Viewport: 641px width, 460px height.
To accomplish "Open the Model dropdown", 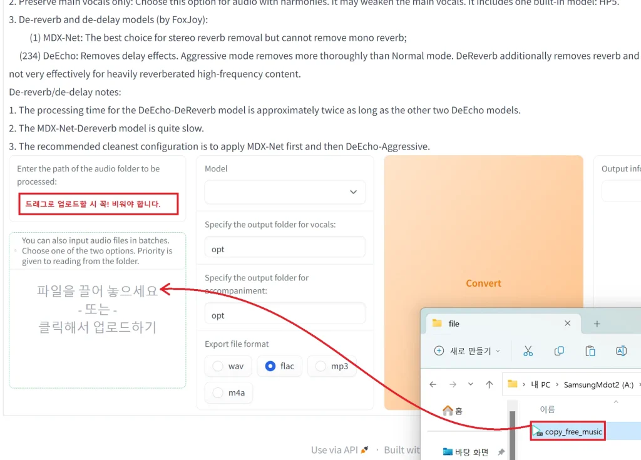I will point(285,192).
